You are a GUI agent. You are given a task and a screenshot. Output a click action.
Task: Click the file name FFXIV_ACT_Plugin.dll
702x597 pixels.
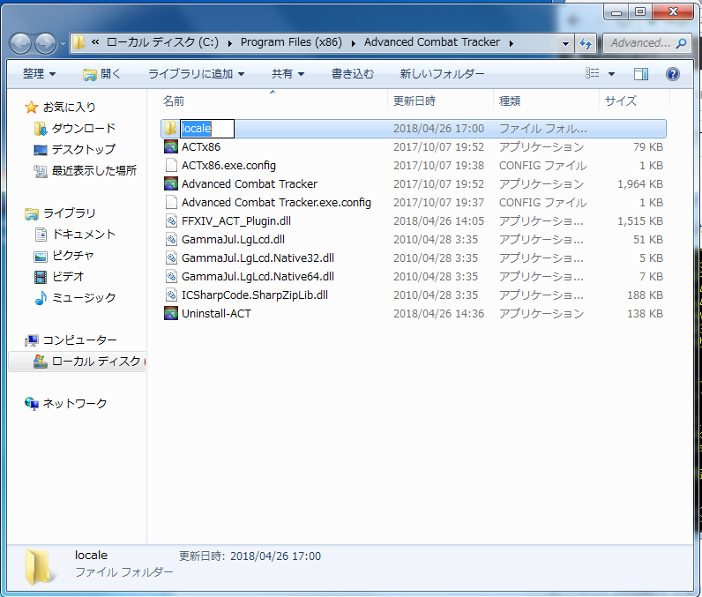(236, 221)
